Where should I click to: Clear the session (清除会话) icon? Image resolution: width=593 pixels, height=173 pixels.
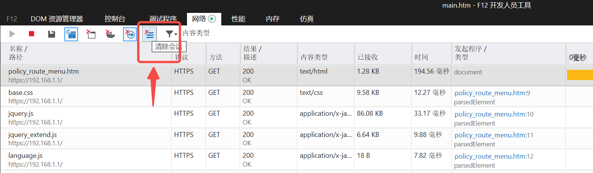[149, 34]
